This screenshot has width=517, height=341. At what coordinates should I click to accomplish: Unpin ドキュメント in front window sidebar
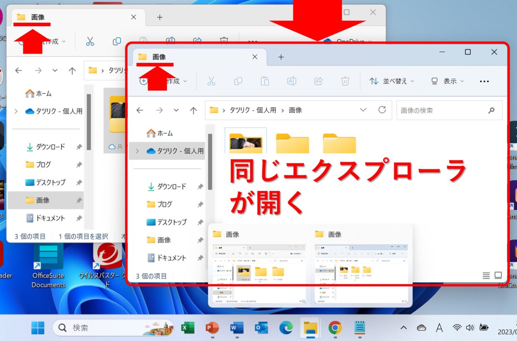click(x=200, y=259)
